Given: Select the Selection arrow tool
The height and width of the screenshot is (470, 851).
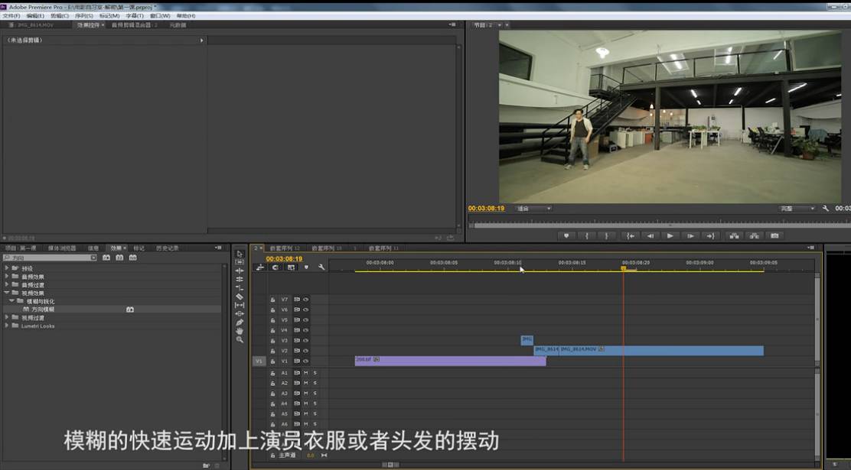Looking at the screenshot, I should [240, 254].
